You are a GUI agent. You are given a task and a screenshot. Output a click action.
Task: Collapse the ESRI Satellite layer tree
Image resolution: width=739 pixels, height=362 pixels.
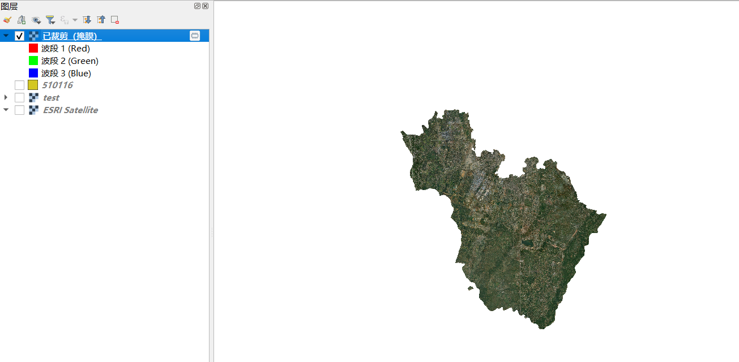pyautogui.click(x=6, y=110)
